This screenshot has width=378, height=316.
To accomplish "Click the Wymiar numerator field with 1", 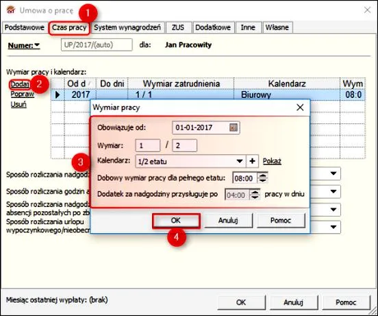I will tap(148, 145).
